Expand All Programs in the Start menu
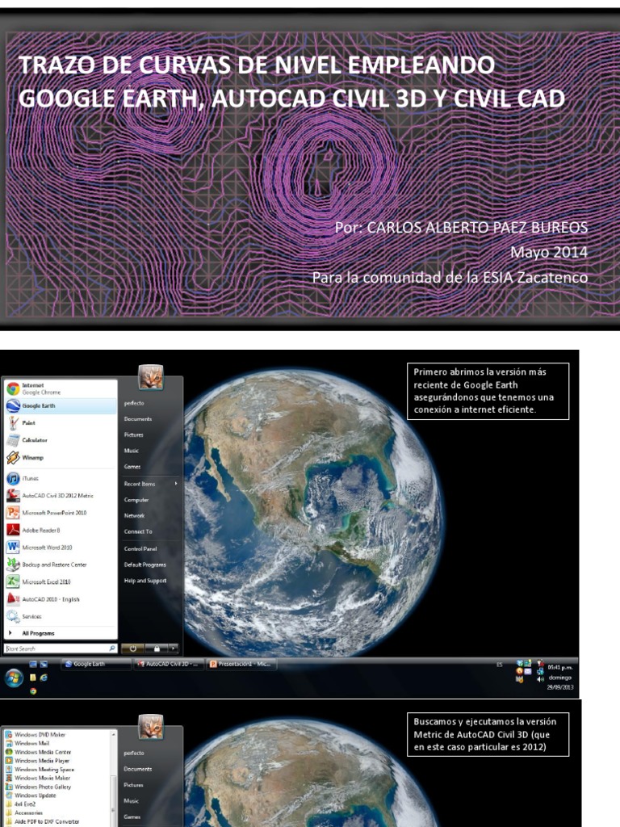 click(x=60, y=633)
